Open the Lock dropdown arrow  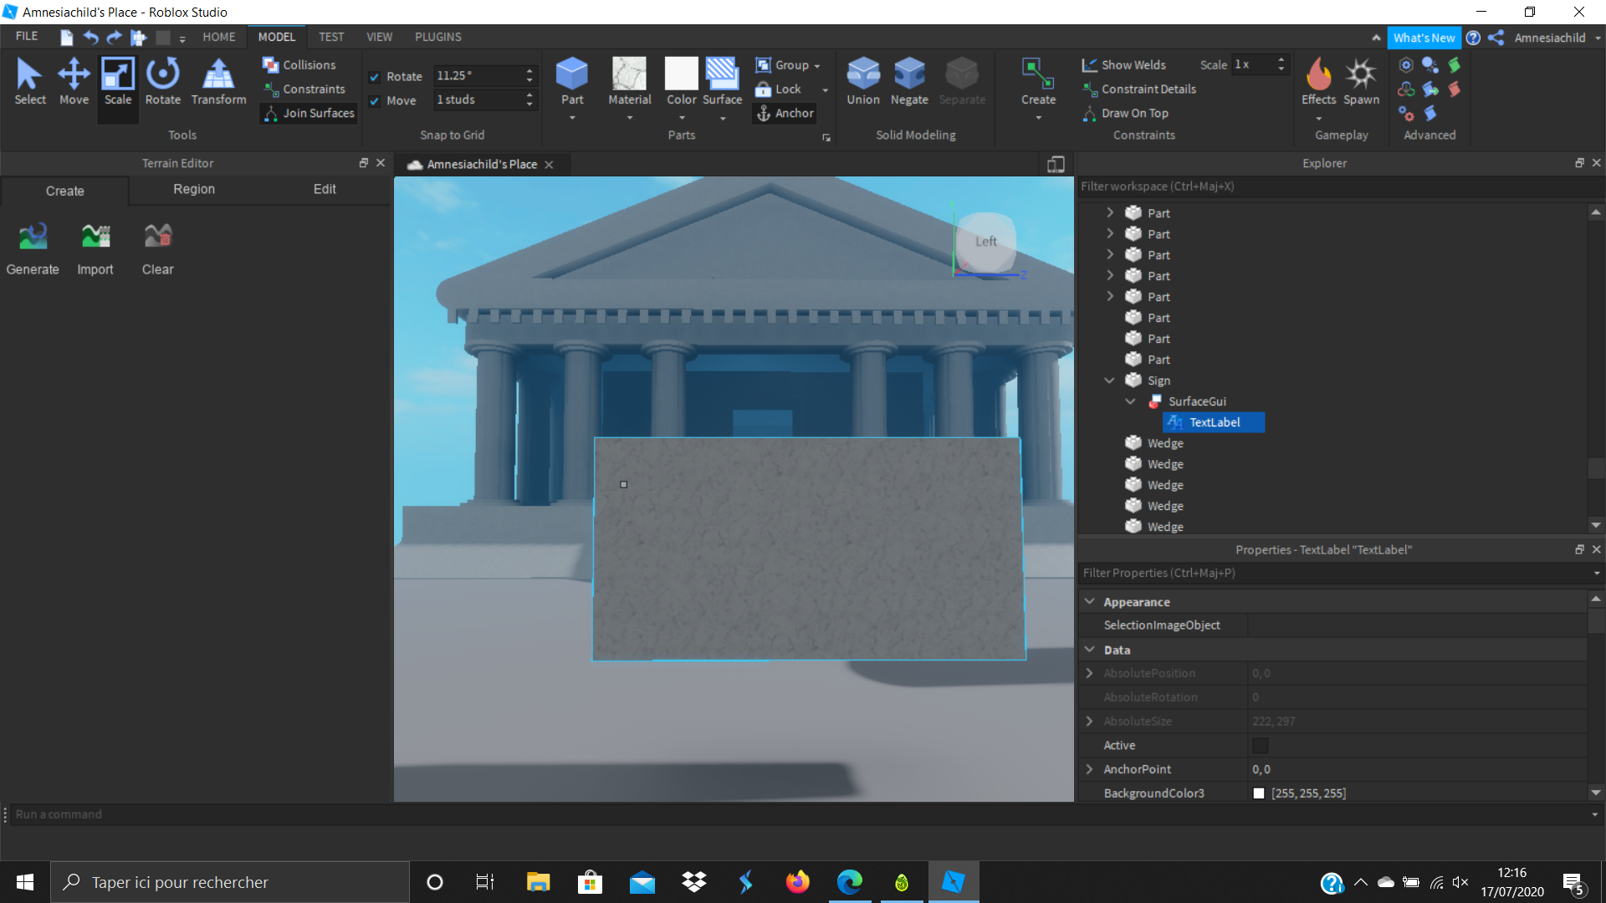(826, 90)
